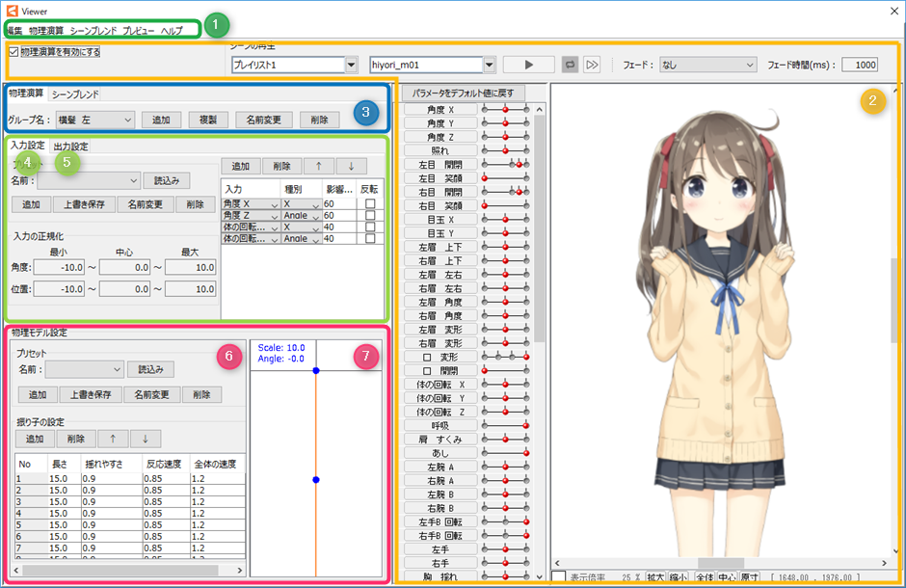
Task: Click 名前変更 in the グループ名 row
Action: coord(263,120)
